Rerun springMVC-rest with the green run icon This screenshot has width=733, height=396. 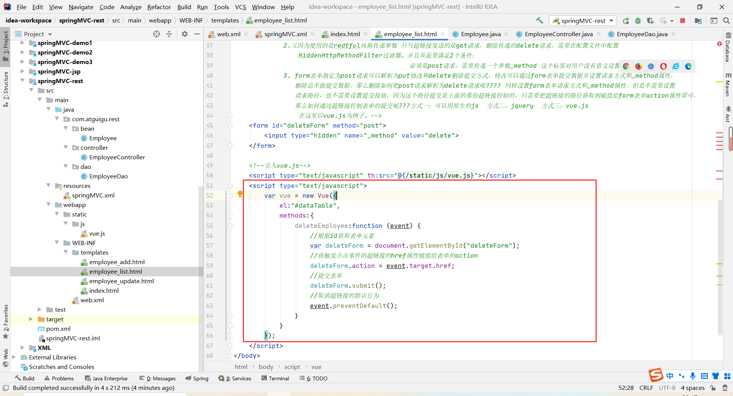click(626, 21)
